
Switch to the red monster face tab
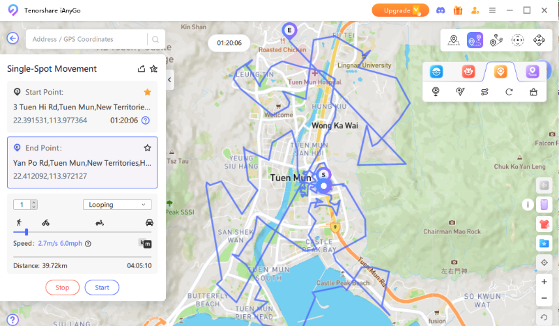(x=468, y=72)
